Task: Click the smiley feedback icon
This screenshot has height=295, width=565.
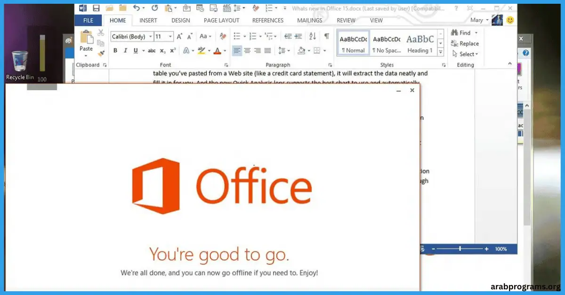Action: tap(510, 20)
